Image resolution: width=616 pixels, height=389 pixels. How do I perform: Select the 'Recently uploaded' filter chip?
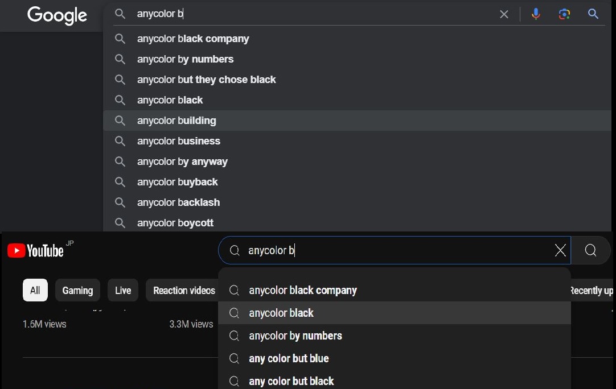(592, 291)
